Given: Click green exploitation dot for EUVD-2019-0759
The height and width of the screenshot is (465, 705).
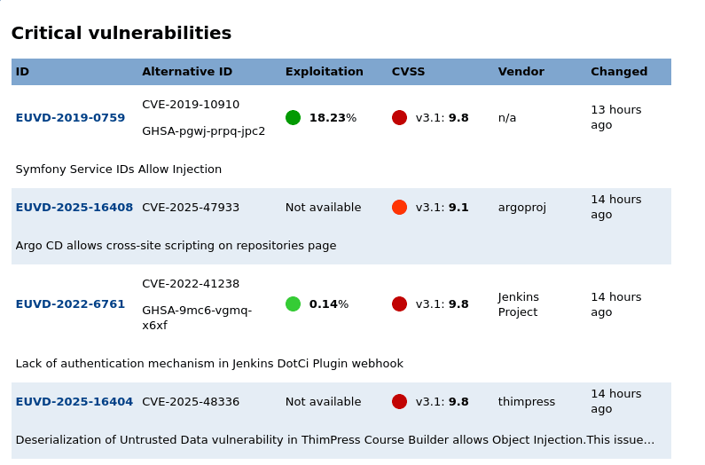Looking at the screenshot, I should [x=293, y=118].
